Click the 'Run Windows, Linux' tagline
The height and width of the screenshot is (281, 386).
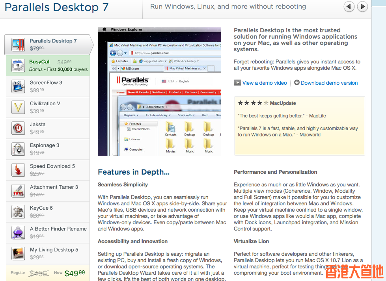coord(228,7)
